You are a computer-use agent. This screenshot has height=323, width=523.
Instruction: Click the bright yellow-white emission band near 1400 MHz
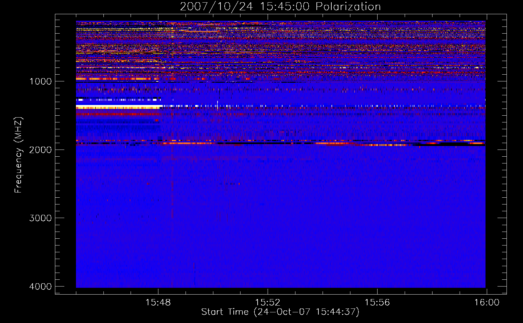tap(119, 107)
